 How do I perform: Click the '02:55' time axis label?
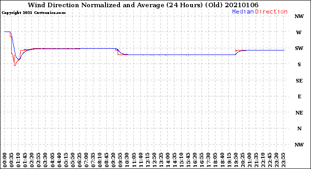[x=39, y=160]
